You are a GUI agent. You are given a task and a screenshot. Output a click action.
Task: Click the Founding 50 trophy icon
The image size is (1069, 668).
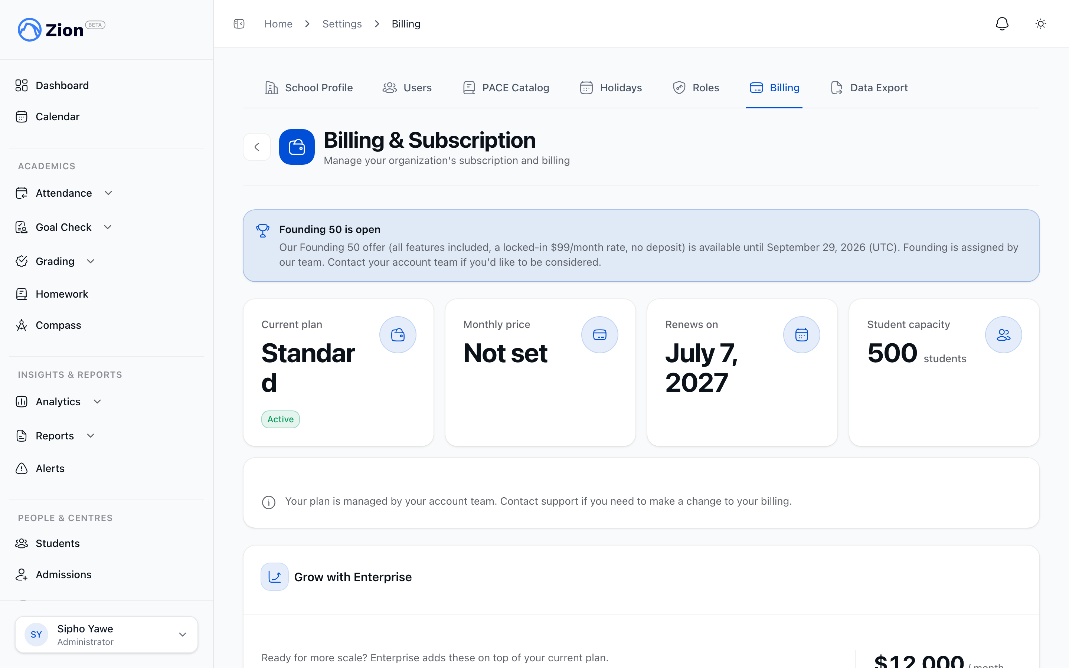point(263,230)
